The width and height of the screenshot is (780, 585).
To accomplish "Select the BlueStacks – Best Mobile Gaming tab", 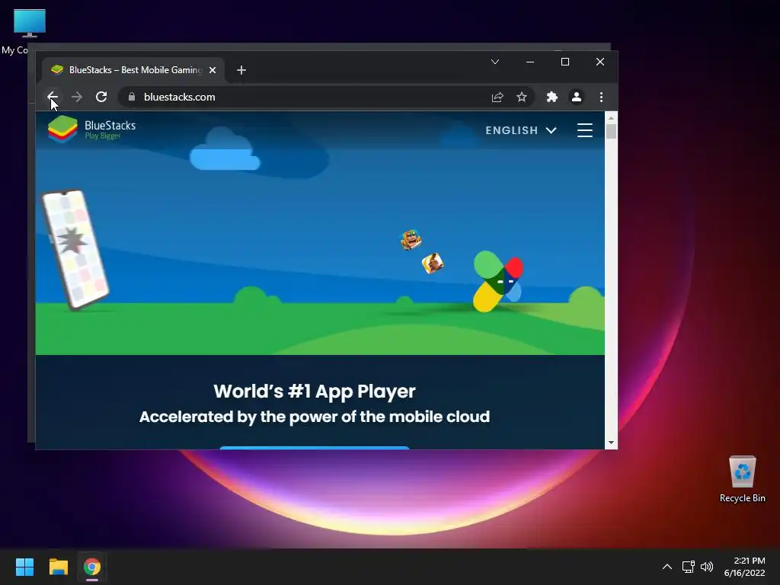I will click(133, 70).
